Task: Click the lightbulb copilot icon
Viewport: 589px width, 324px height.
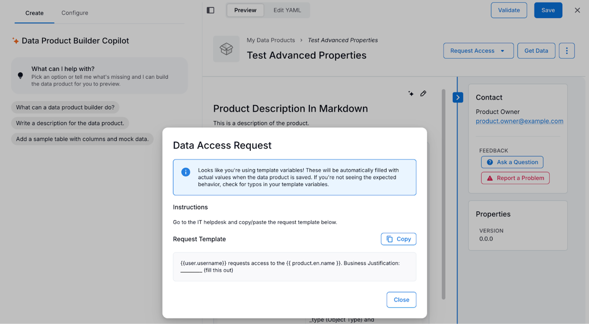Action: pos(20,75)
